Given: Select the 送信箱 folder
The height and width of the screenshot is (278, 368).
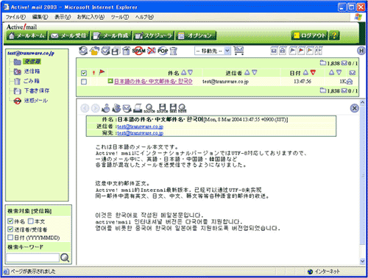Looking at the screenshot, I should coord(32,71).
